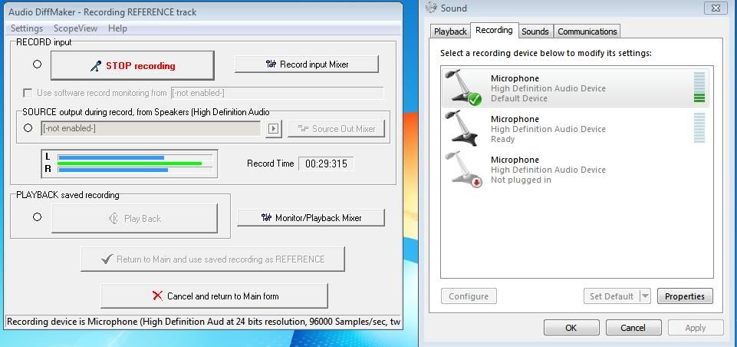Select the Microphone marked Not plugged in
Image resolution: width=737 pixels, height=347 pixels.
click(x=575, y=170)
